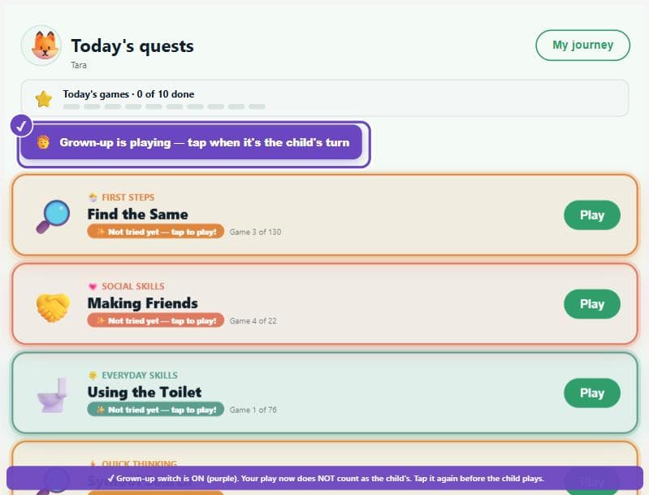The height and width of the screenshot is (495, 649).
Task: Click the magnifying glass icon for Find the Same
Action: point(53,217)
